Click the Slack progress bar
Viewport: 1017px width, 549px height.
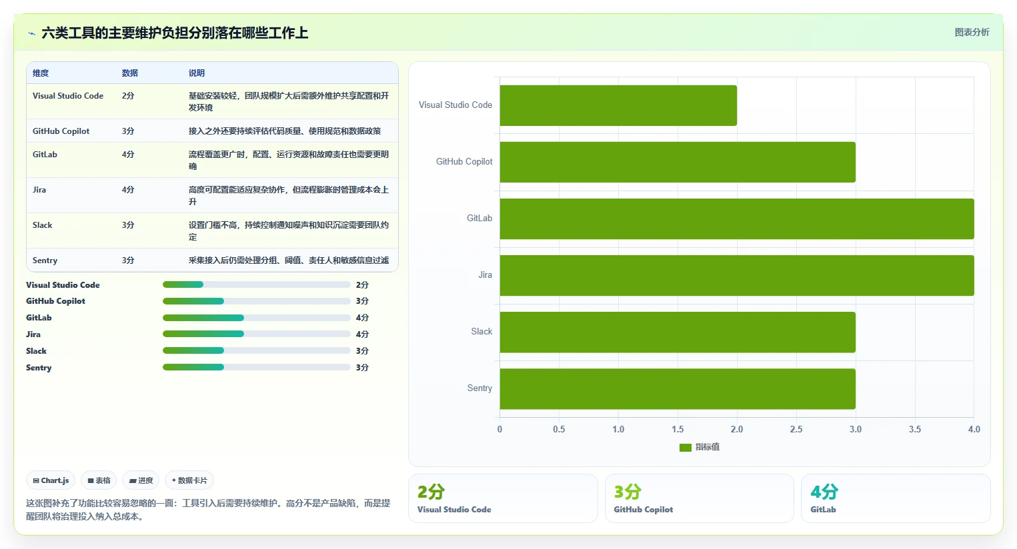(257, 350)
